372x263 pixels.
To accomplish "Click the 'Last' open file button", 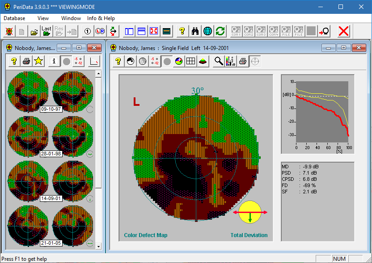I will click(46, 31).
